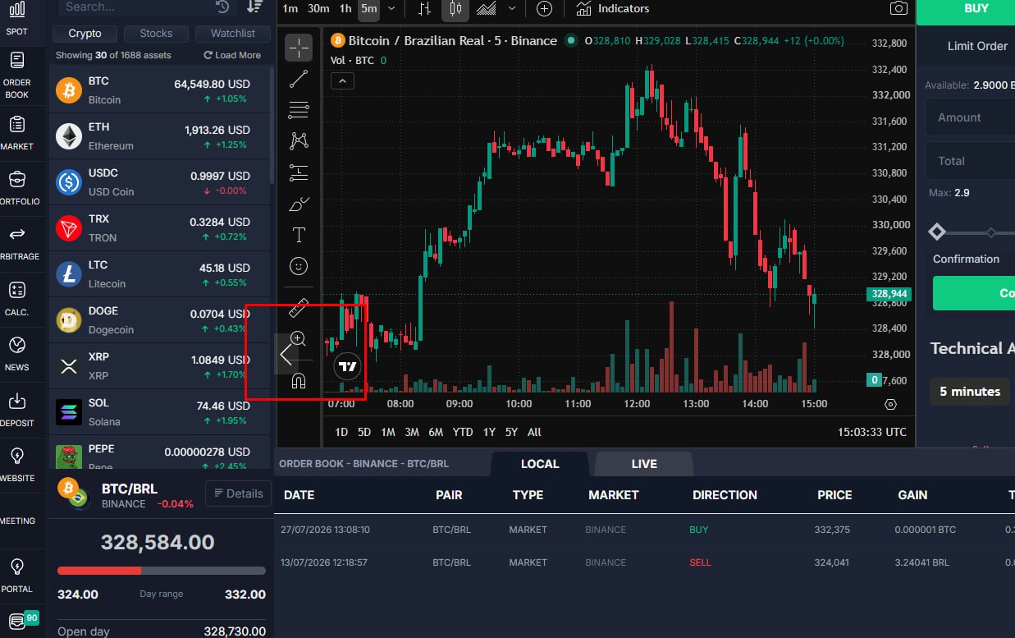
Task: Open the MARKET sidebar item
Action: pyautogui.click(x=16, y=133)
